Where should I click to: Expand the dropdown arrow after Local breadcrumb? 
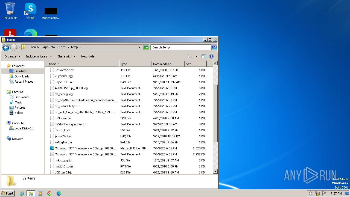68,47
